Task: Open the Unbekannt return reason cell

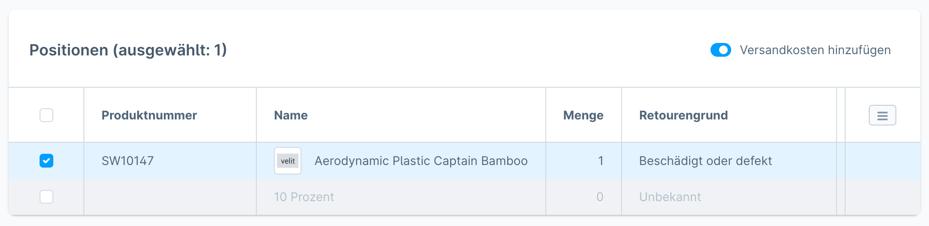Action: [670, 197]
